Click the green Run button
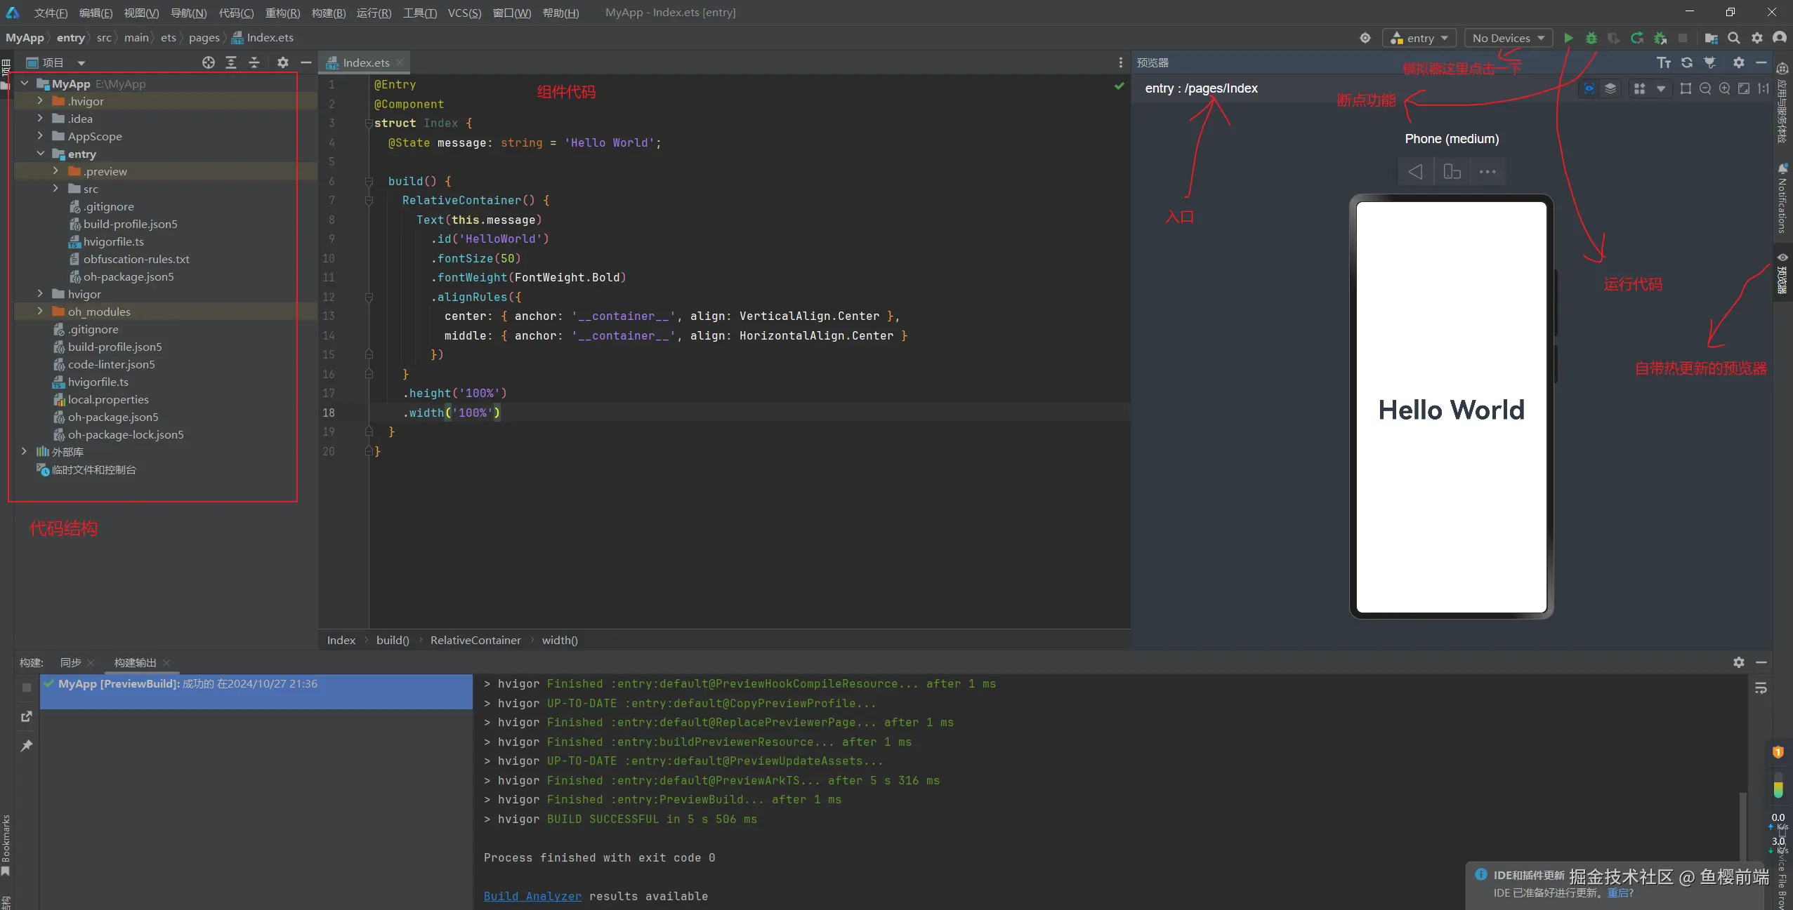1793x910 pixels. pyautogui.click(x=1568, y=38)
